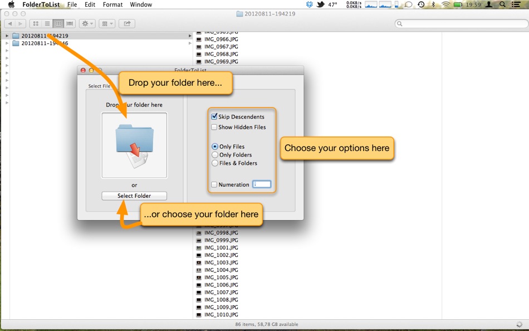Open the Window menu
Screen dimensions: 529x331
[x=141, y=4]
